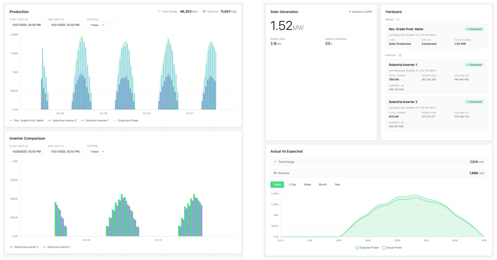Image resolution: width=497 pixels, height=260 pixels.
Task: Click the green status dot next to Updated 2:53PM
Action: coord(350,12)
